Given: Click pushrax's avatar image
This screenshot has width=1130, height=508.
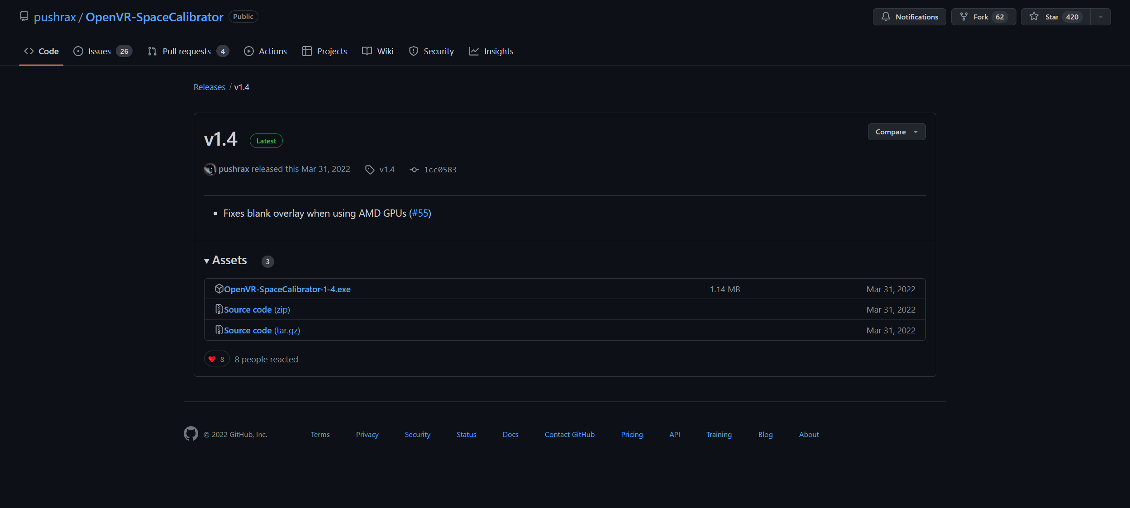Looking at the screenshot, I should point(210,169).
